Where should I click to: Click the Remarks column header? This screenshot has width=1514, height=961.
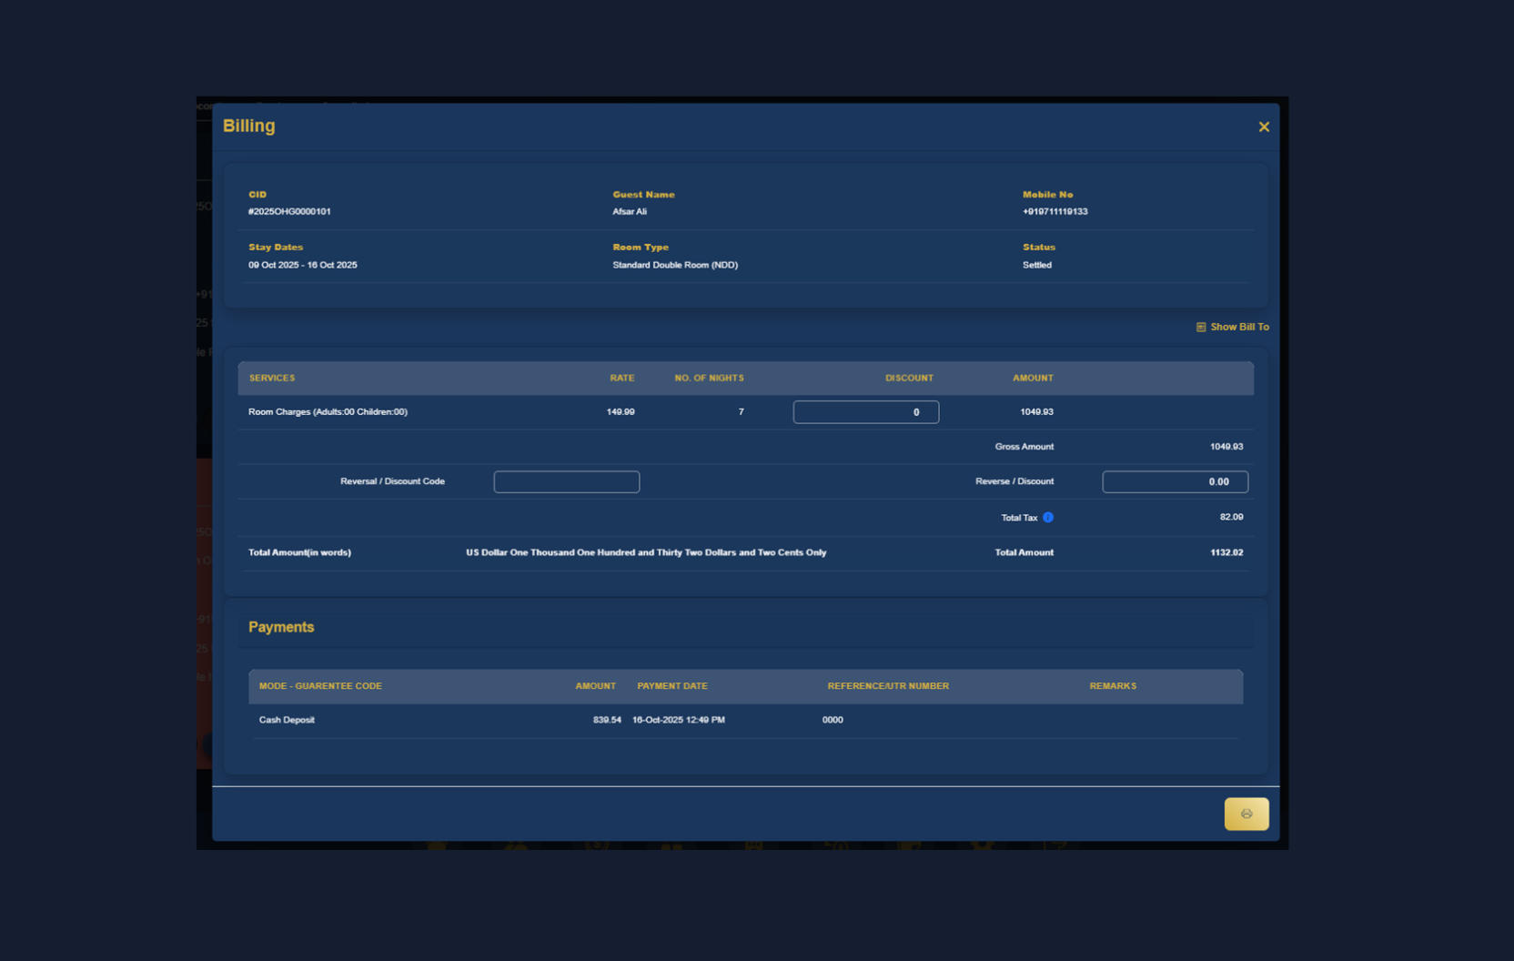(1112, 686)
